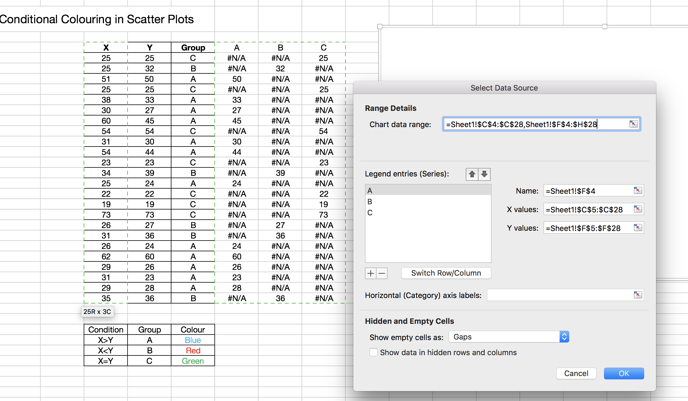Select the X column header cell
The height and width of the screenshot is (401, 688).
click(x=106, y=48)
